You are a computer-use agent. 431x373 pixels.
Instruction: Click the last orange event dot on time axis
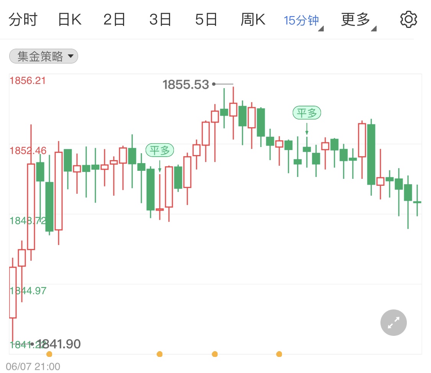pos(279,354)
